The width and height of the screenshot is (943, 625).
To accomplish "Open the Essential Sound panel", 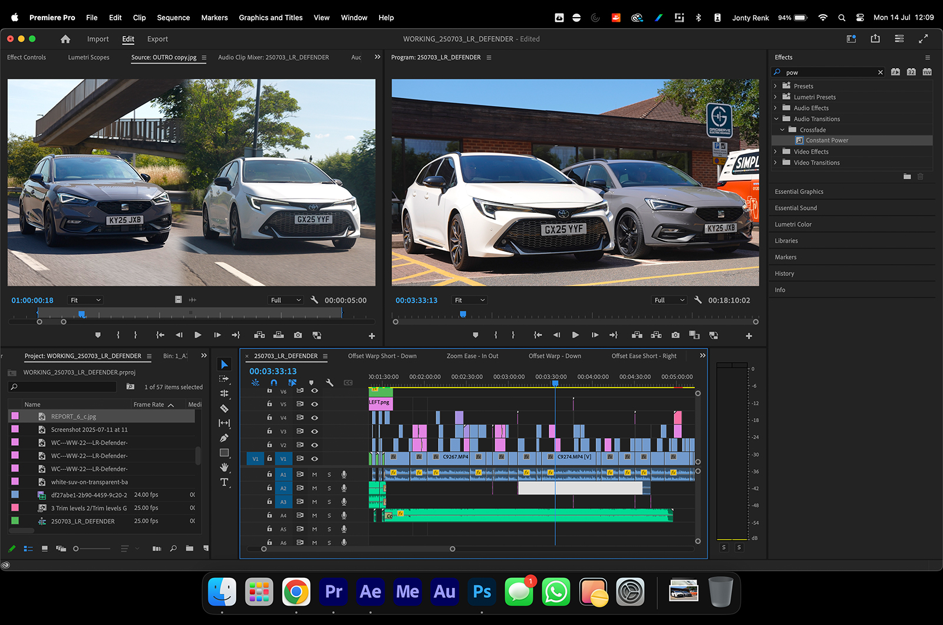I will tap(796, 208).
